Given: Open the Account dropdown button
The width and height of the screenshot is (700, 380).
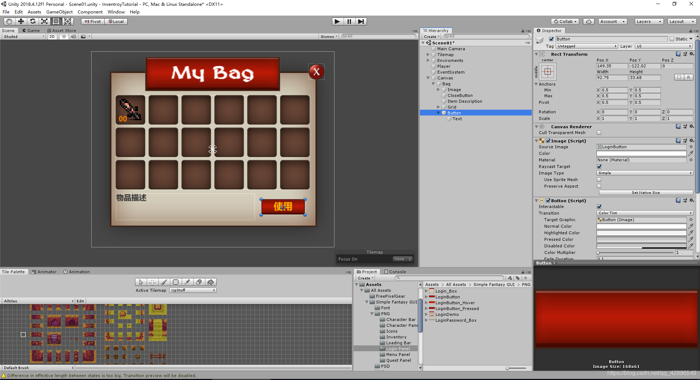Looking at the screenshot, I should [612, 21].
